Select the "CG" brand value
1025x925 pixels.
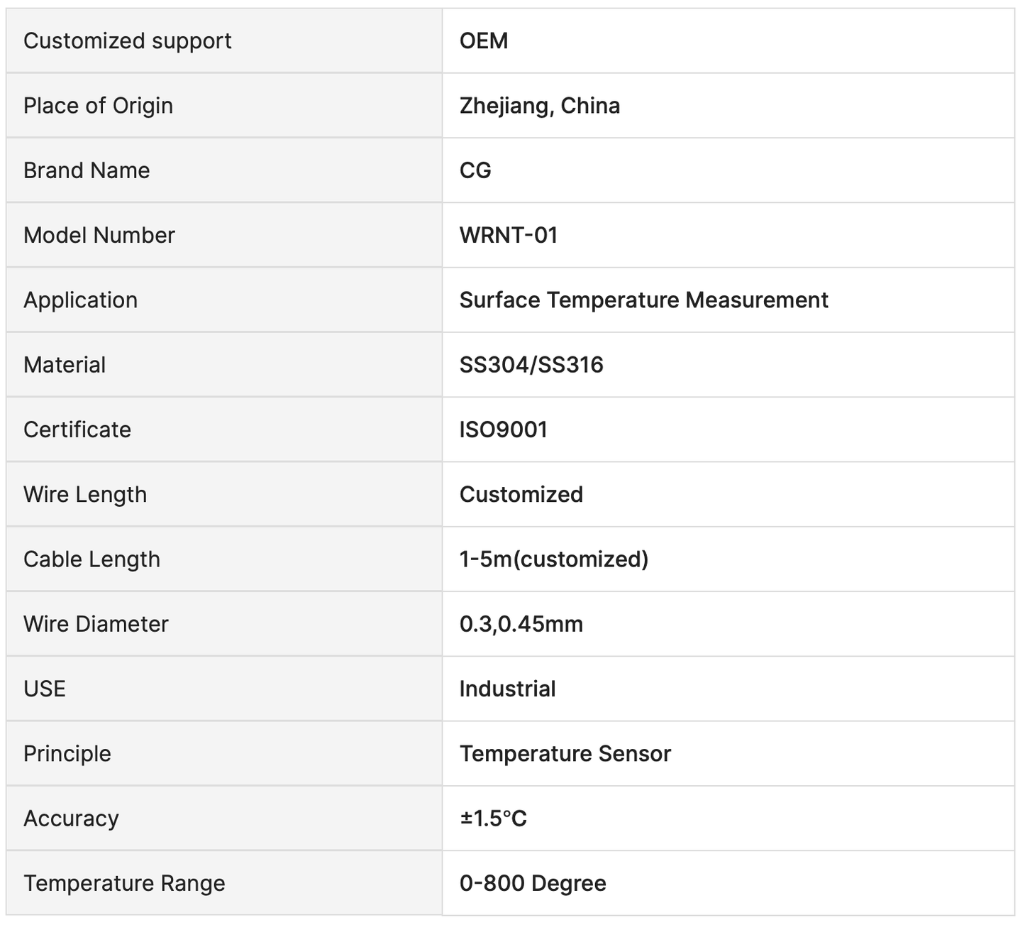[x=475, y=170]
